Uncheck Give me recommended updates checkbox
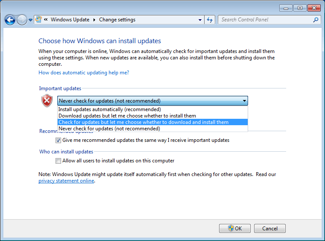The width and height of the screenshot is (325, 241). coord(58,141)
